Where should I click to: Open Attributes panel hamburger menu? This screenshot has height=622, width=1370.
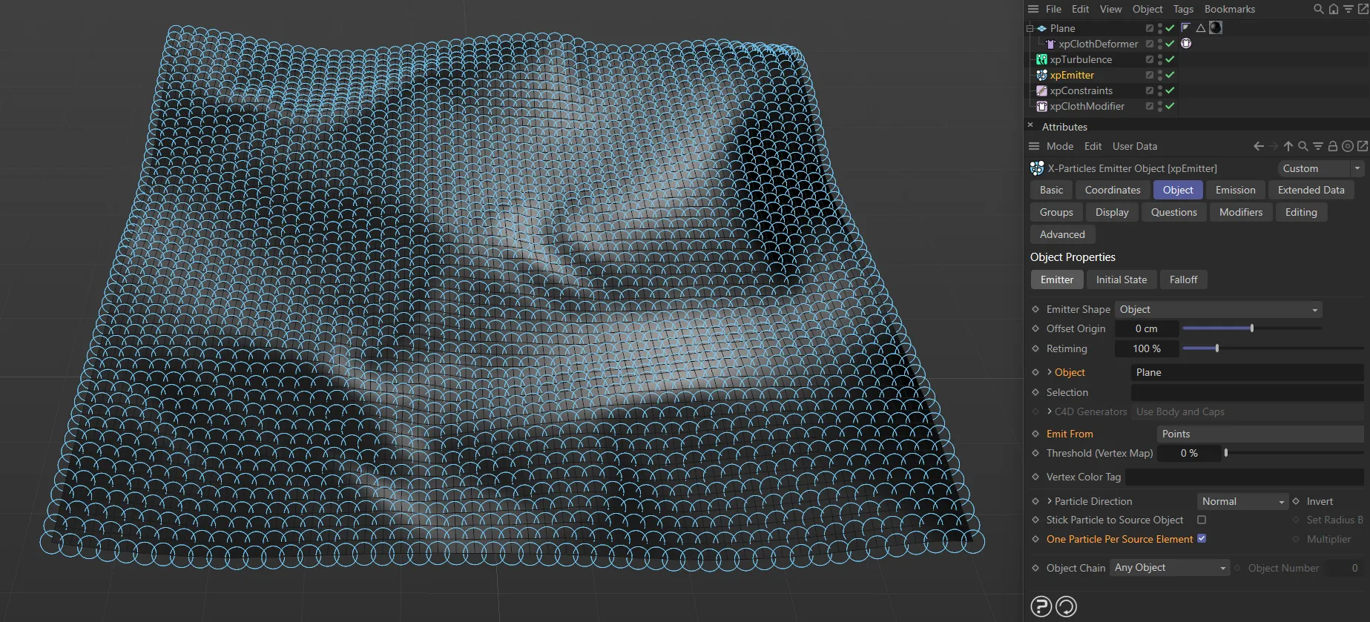1034,146
